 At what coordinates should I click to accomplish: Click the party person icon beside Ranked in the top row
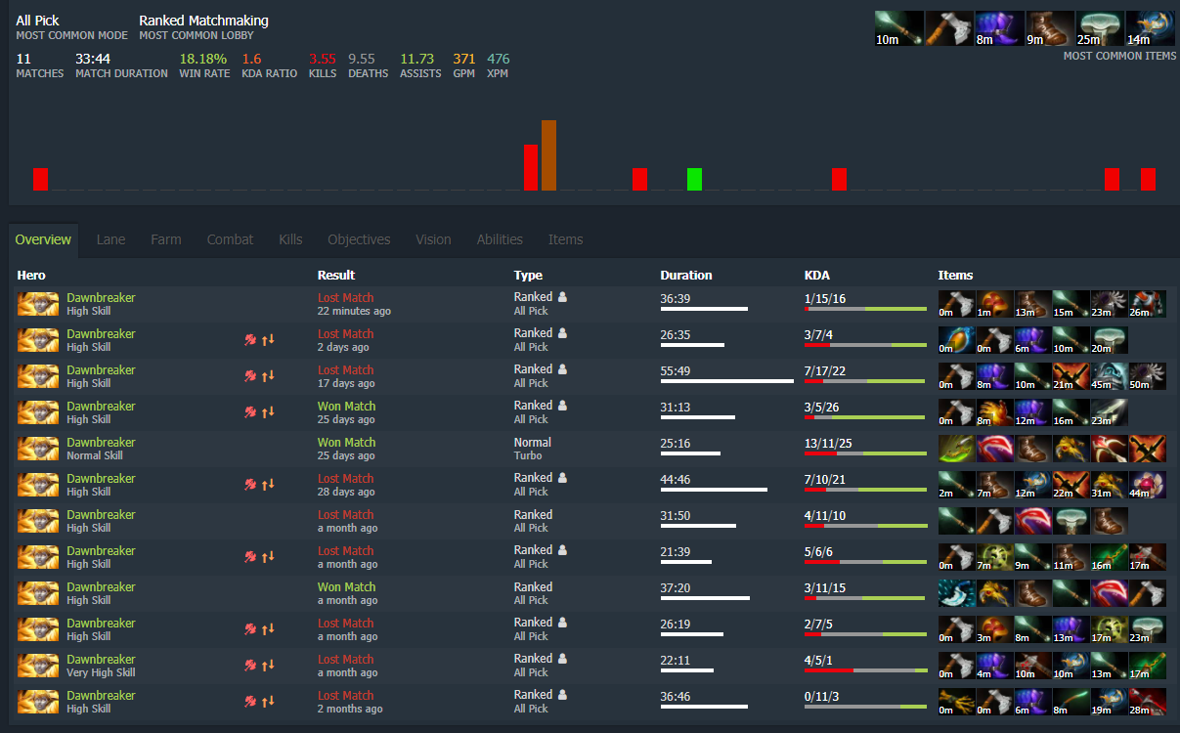click(563, 297)
